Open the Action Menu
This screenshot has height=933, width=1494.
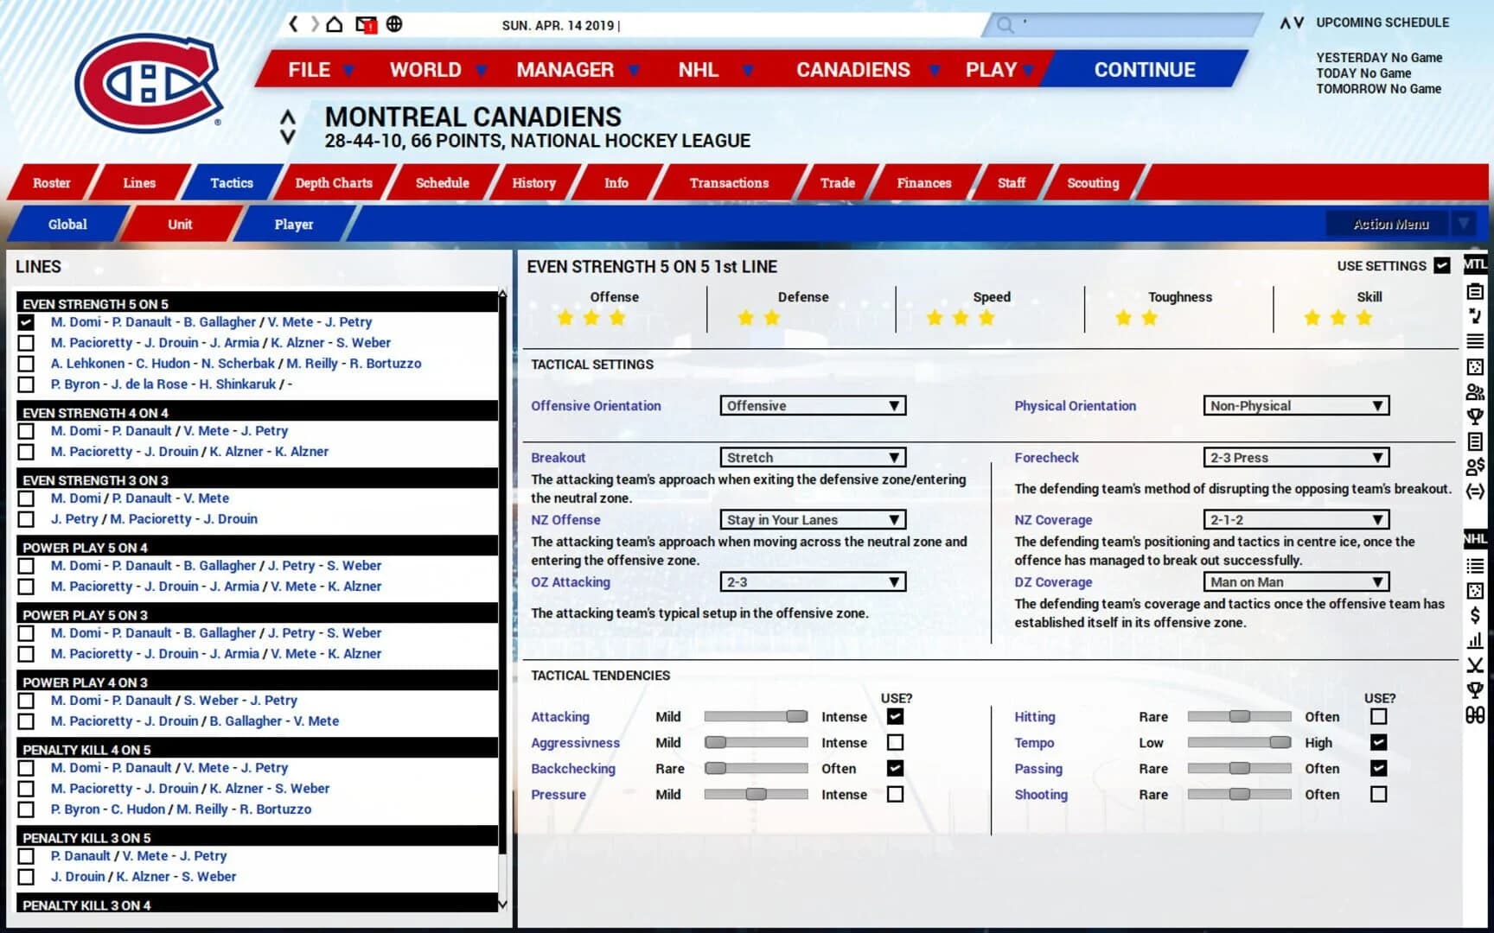click(x=1387, y=223)
